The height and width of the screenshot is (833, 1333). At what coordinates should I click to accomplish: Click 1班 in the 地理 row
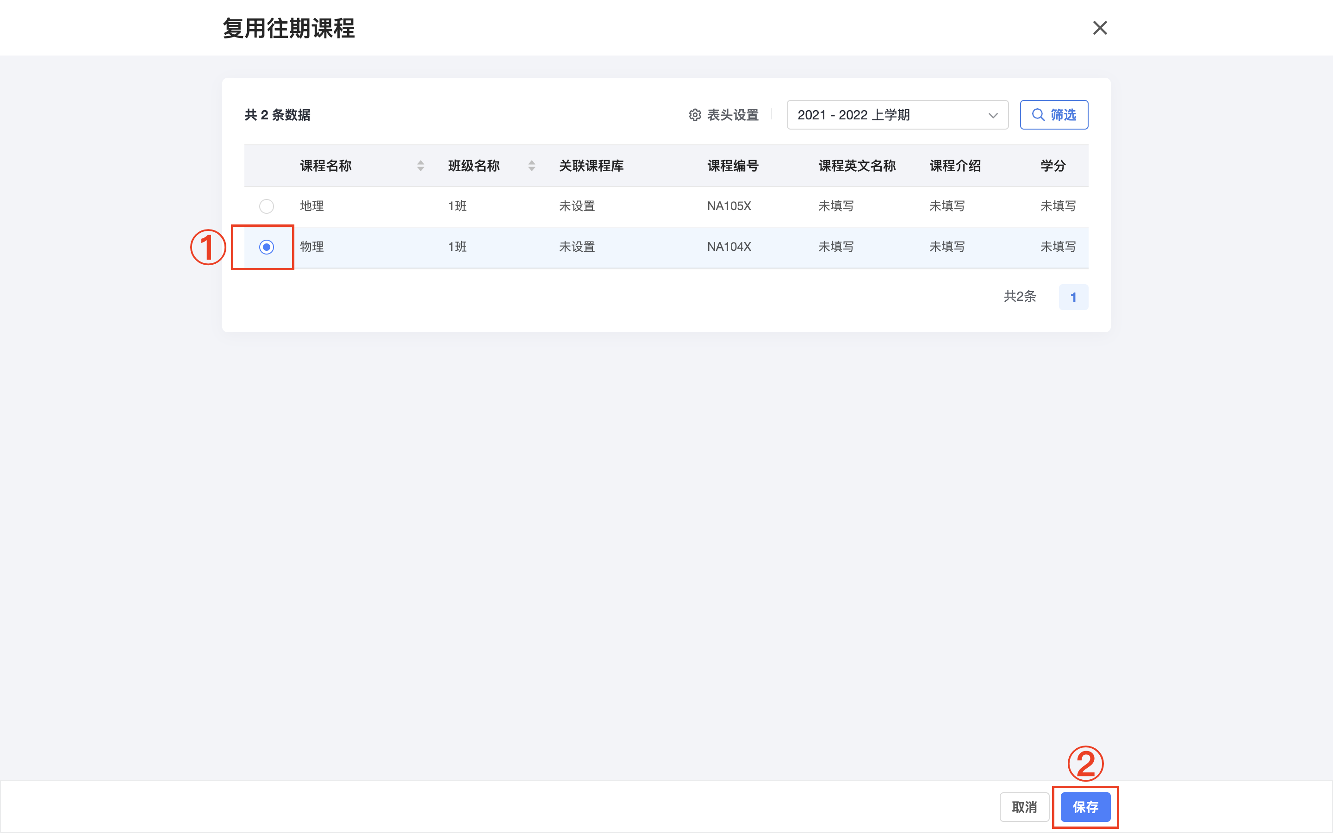pyautogui.click(x=457, y=206)
